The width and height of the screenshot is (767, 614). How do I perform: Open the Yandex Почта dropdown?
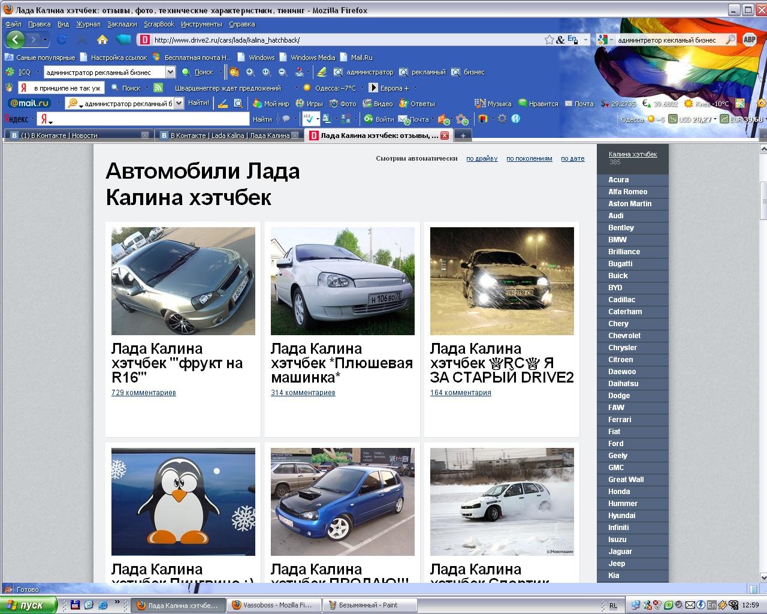(432, 119)
